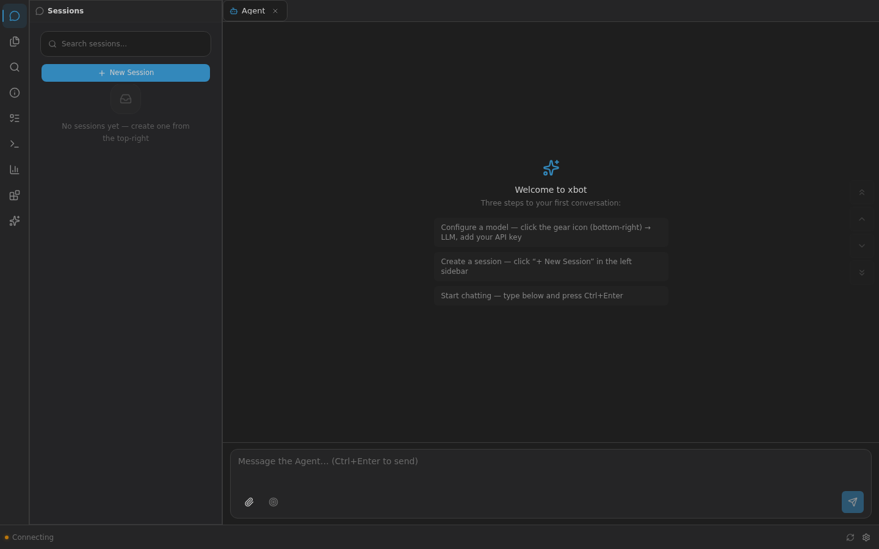Click the 'Create a session' step card
The width and height of the screenshot is (879, 549).
click(x=551, y=267)
